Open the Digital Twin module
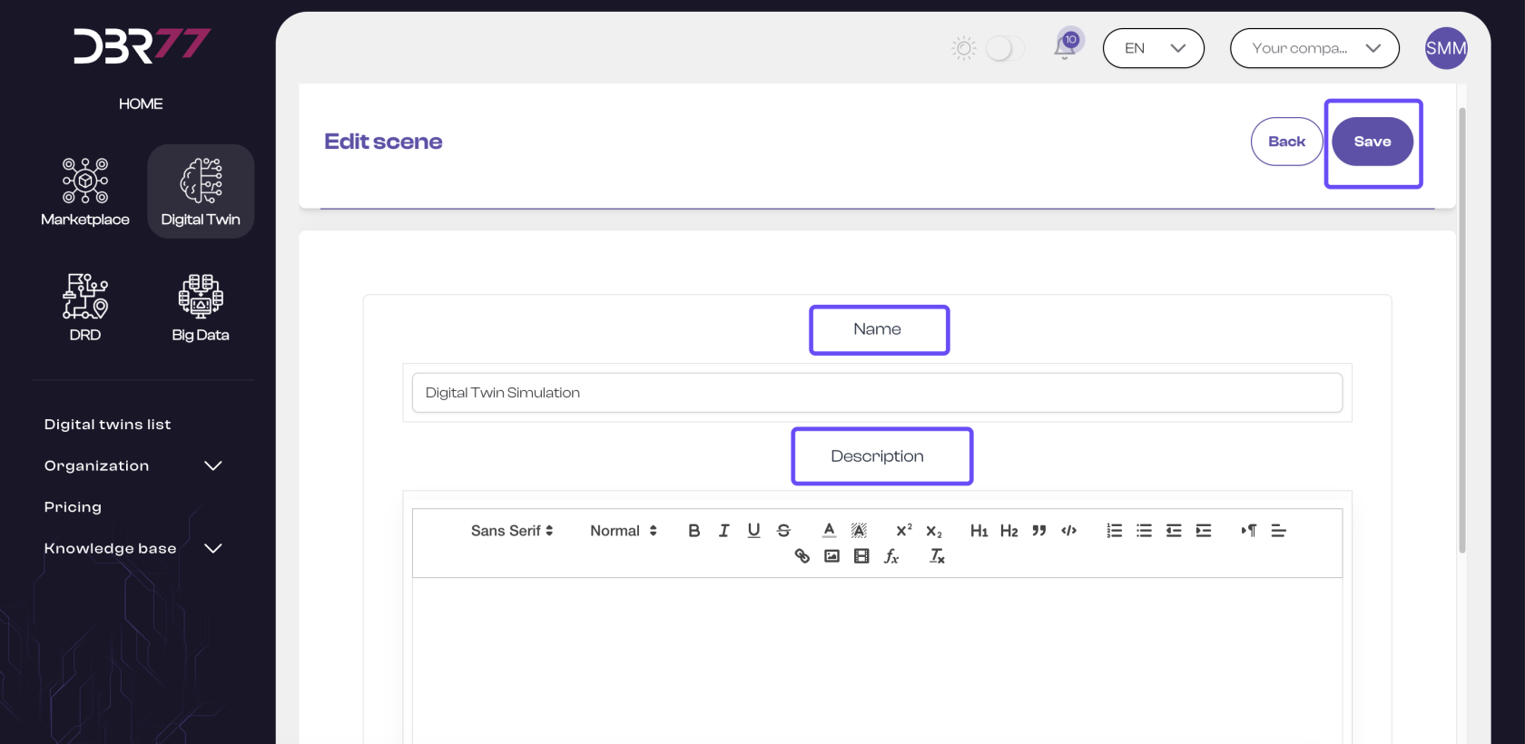This screenshot has height=744, width=1525. click(201, 191)
